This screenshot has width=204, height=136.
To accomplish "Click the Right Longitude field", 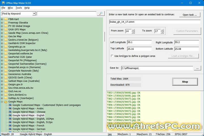I will point(186,42).
